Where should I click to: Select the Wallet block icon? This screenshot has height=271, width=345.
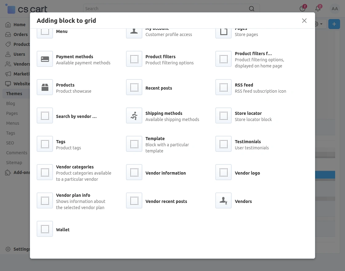[x=45, y=229]
